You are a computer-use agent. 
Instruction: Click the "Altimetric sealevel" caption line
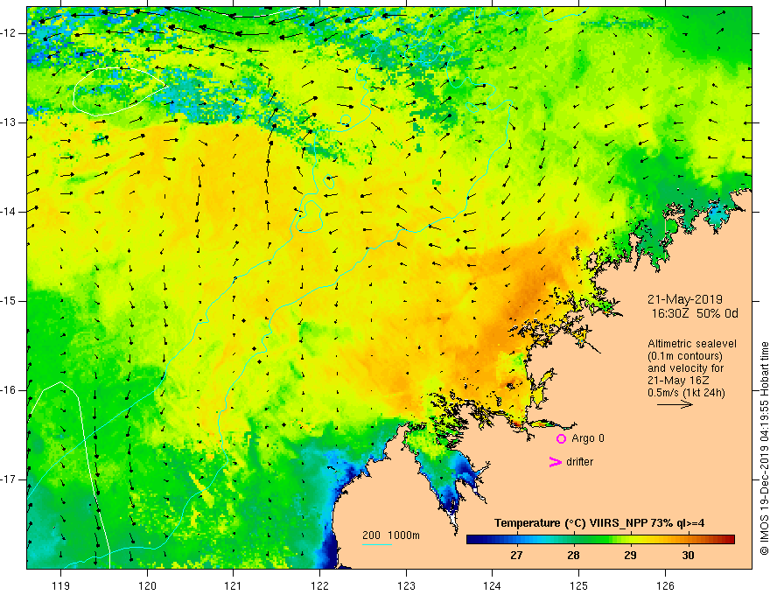(692, 344)
